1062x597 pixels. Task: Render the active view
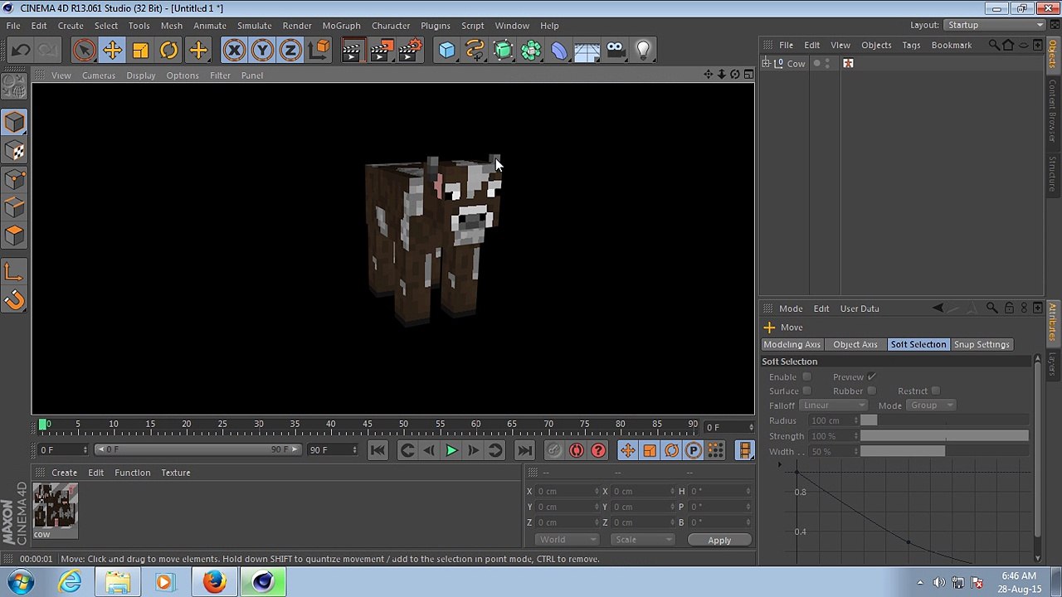pos(351,51)
